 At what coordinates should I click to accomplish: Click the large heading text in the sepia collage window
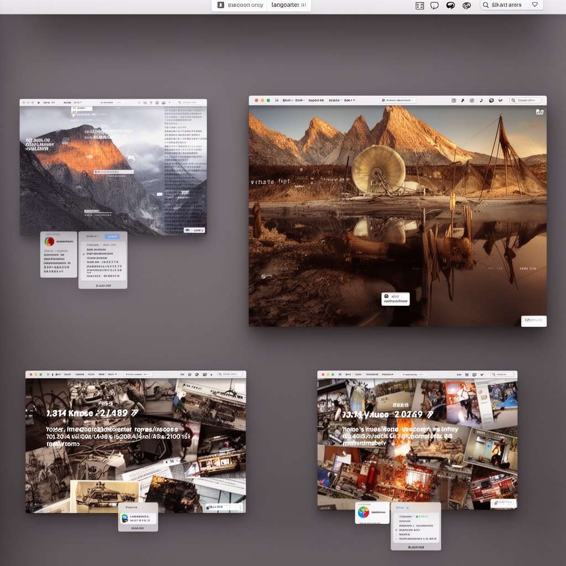(x=92, y=413)
